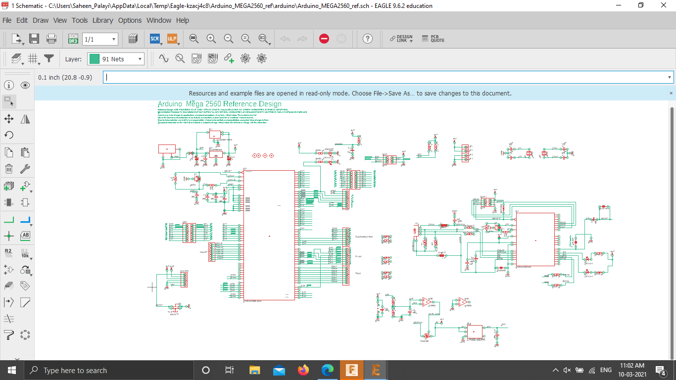
Task: Open the Edit menu
Action: pos(22,20)
